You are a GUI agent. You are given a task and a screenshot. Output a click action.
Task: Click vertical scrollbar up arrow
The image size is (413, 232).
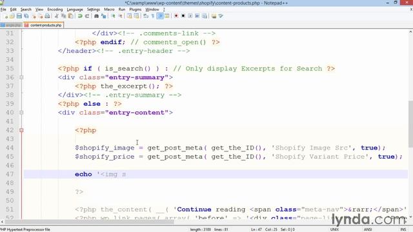click(410, 32)
